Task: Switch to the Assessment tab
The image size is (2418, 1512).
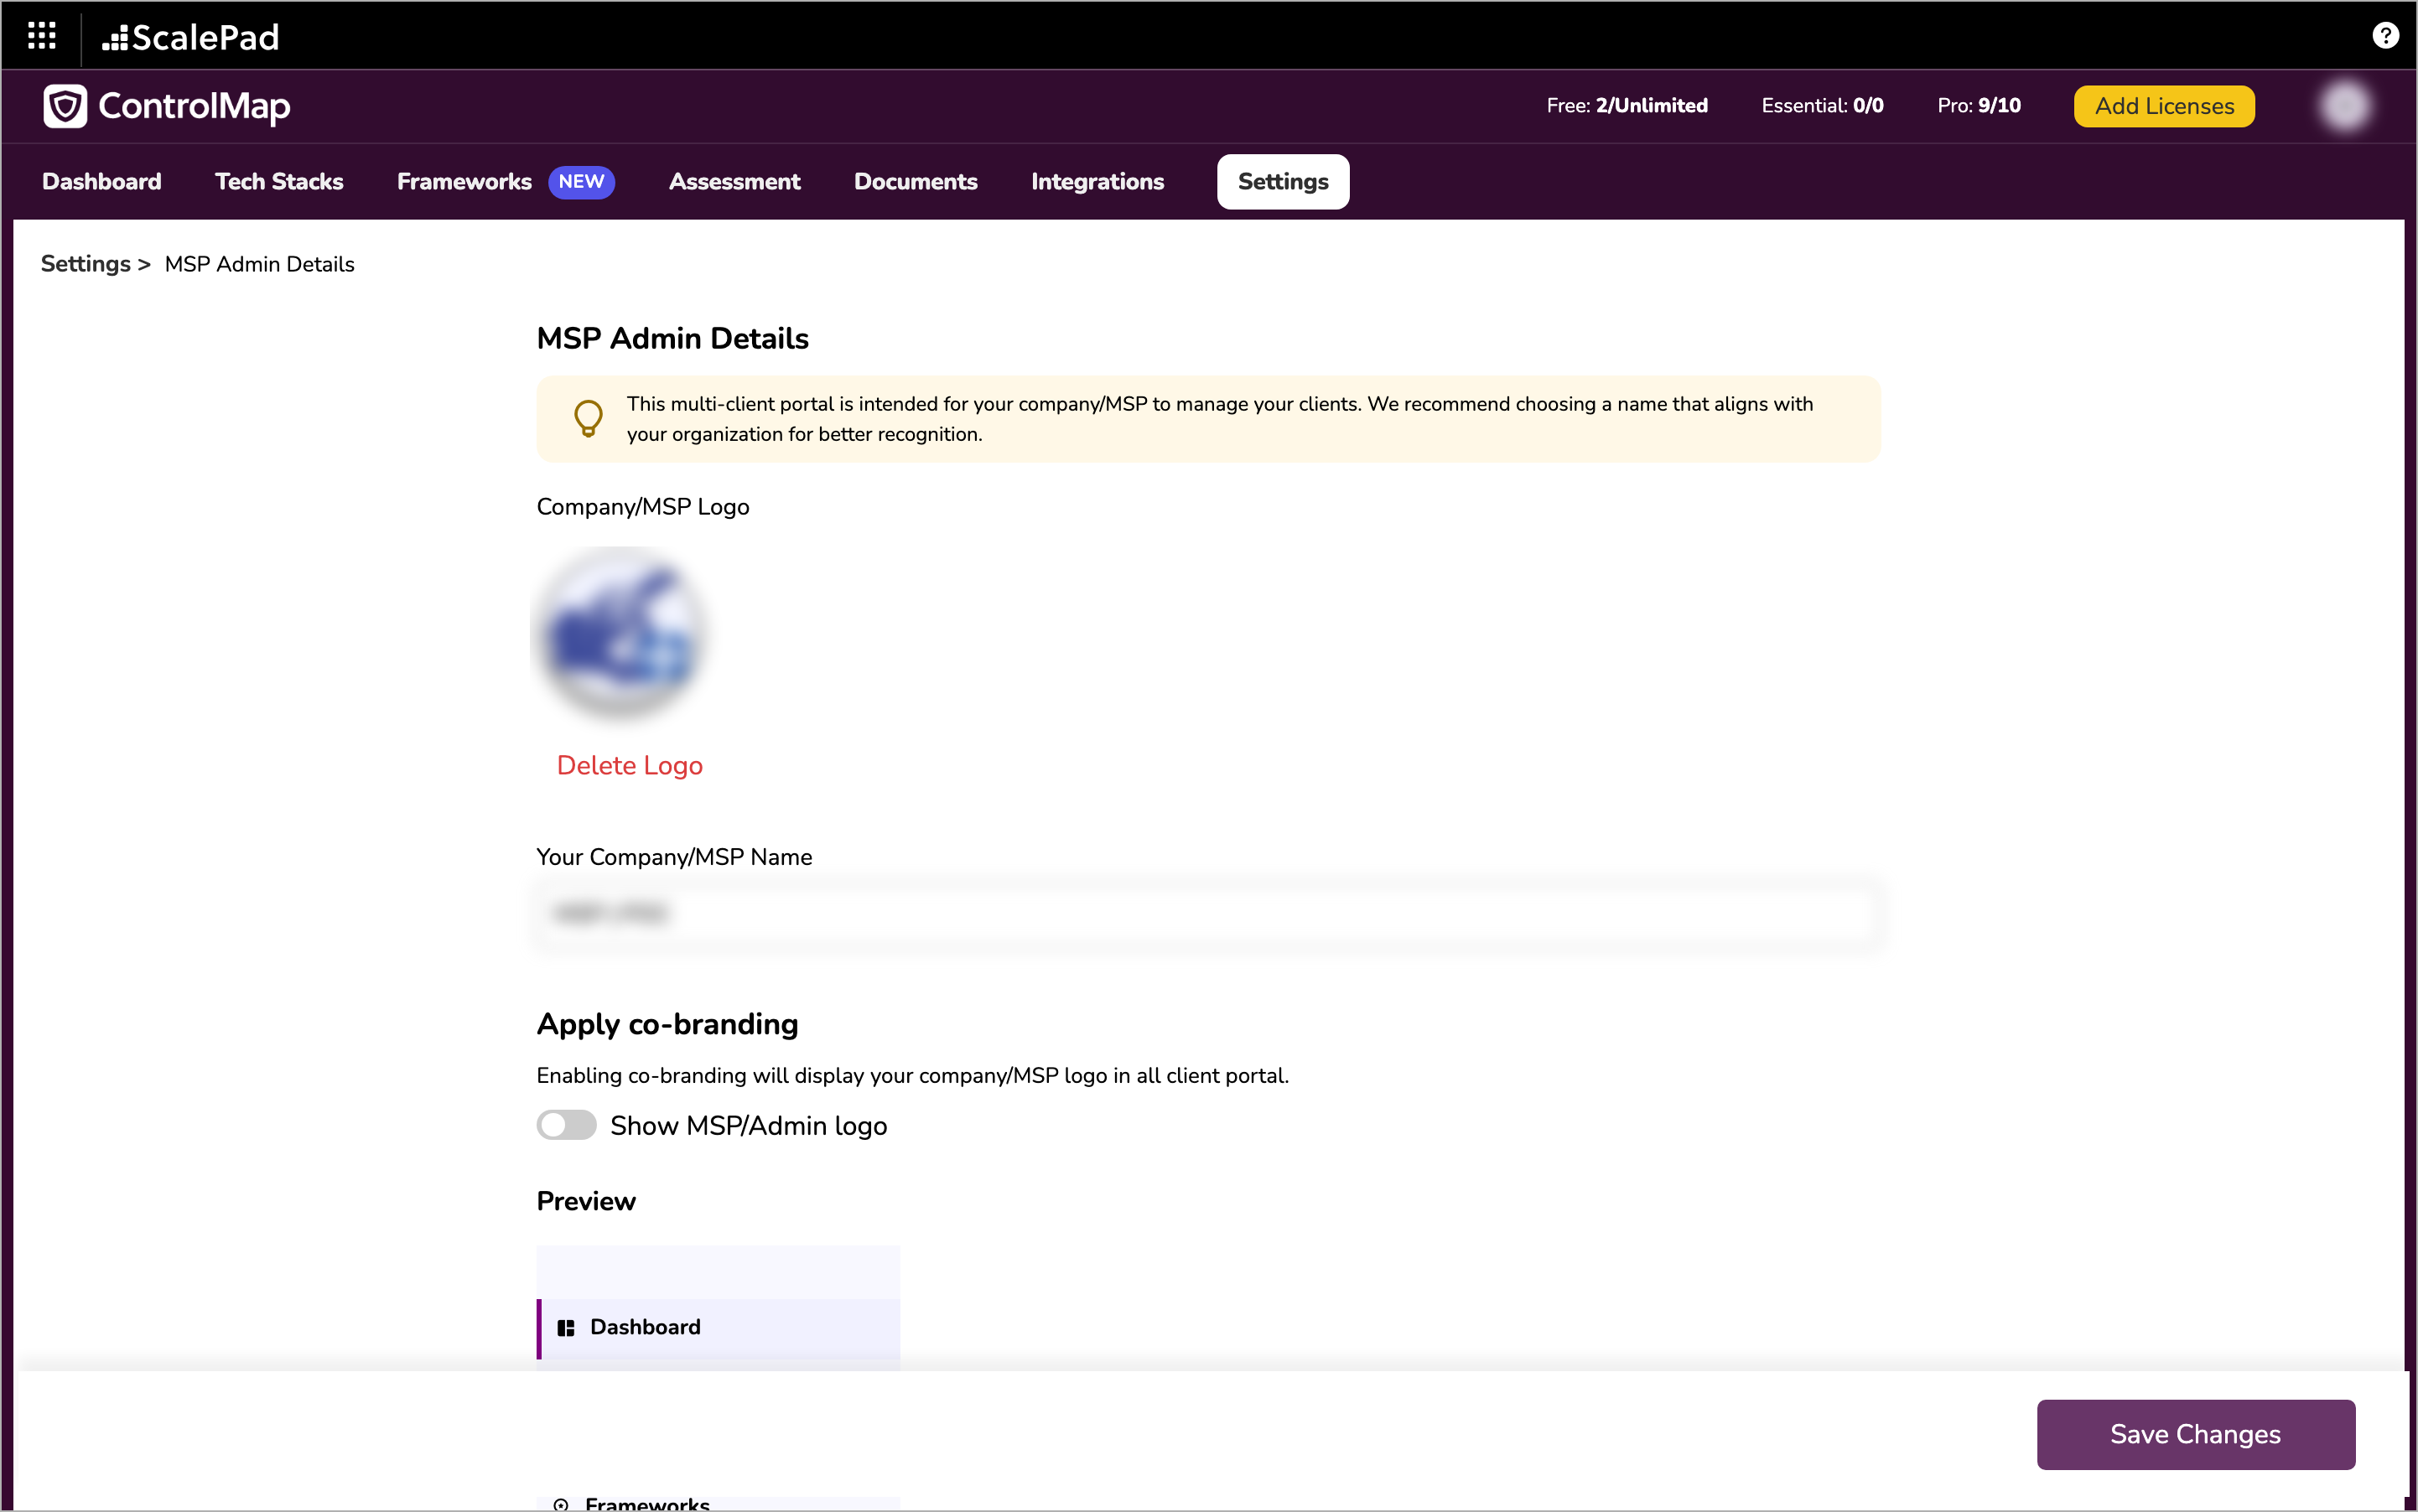Action: click(734, 181)
